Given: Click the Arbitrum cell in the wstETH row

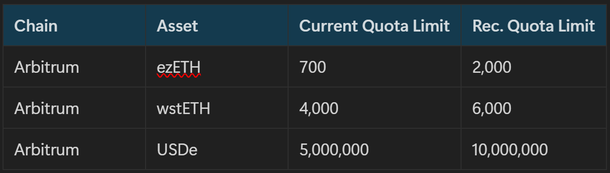Looking at the screenshot, I should [x=46, y=108].
